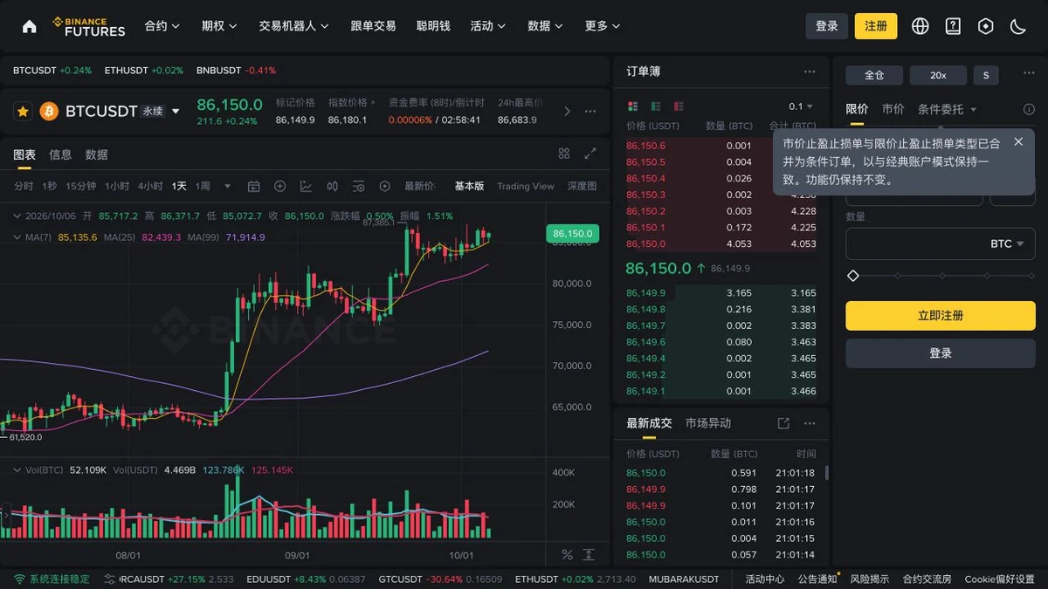
Task: Select the 限价 order tab
Action: [857, 109]
